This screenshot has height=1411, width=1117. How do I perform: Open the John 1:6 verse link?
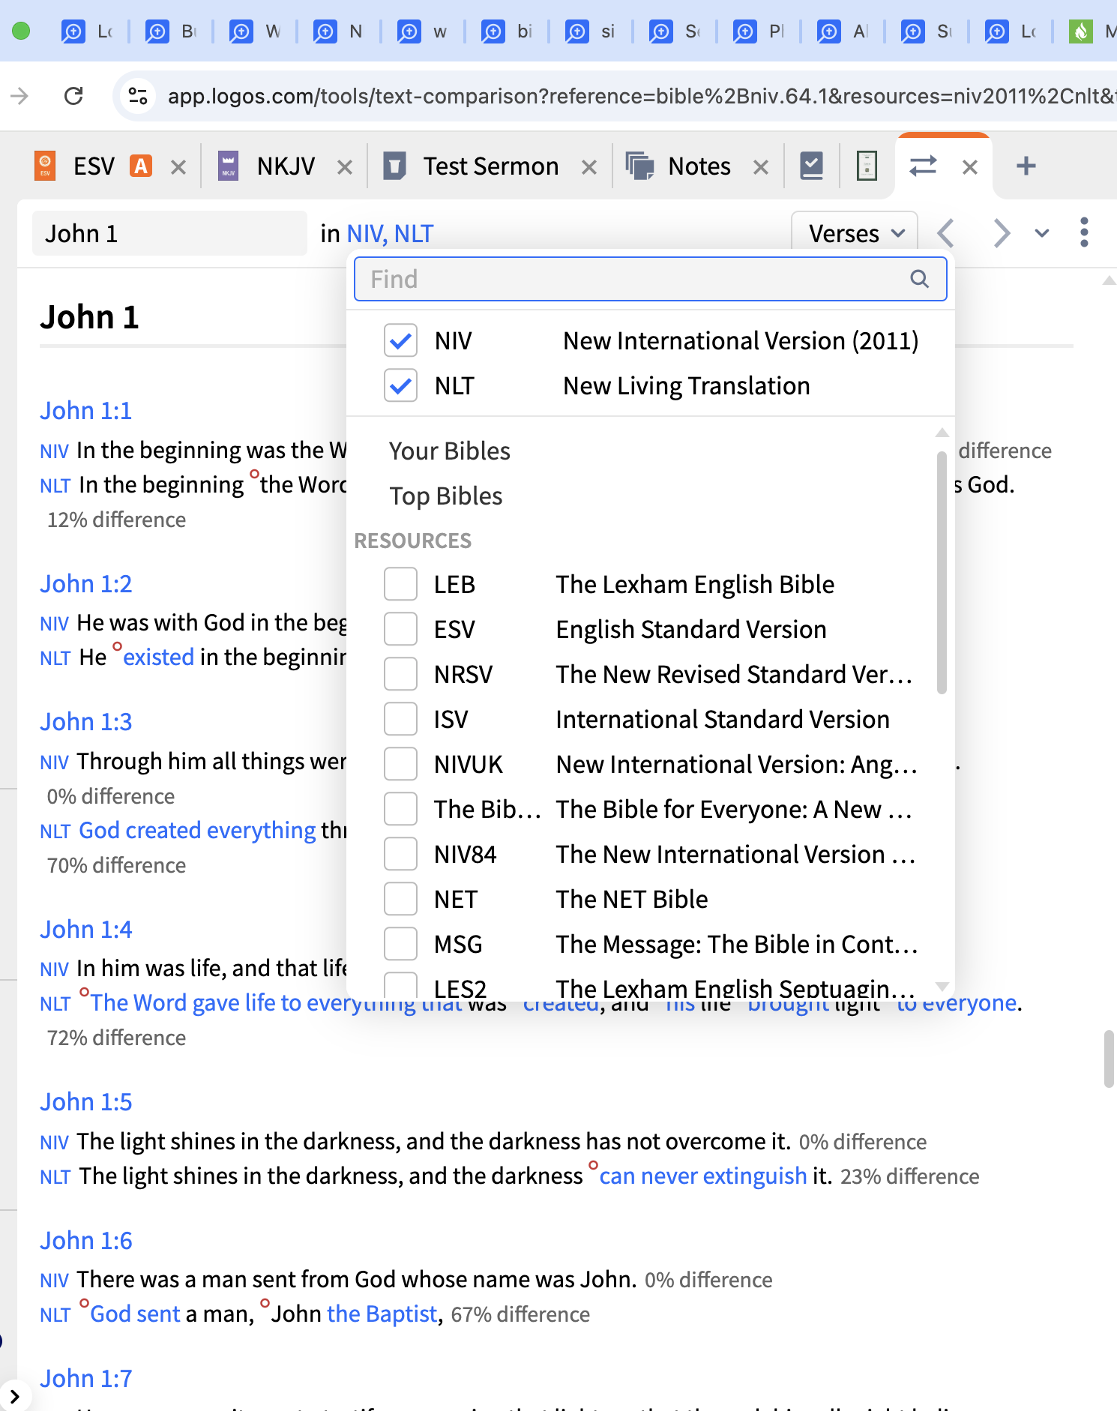point(86,1241)
